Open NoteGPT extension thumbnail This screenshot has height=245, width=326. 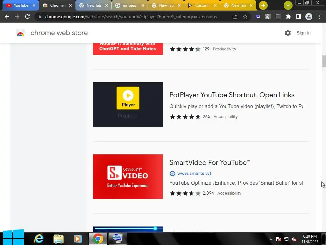128,49
